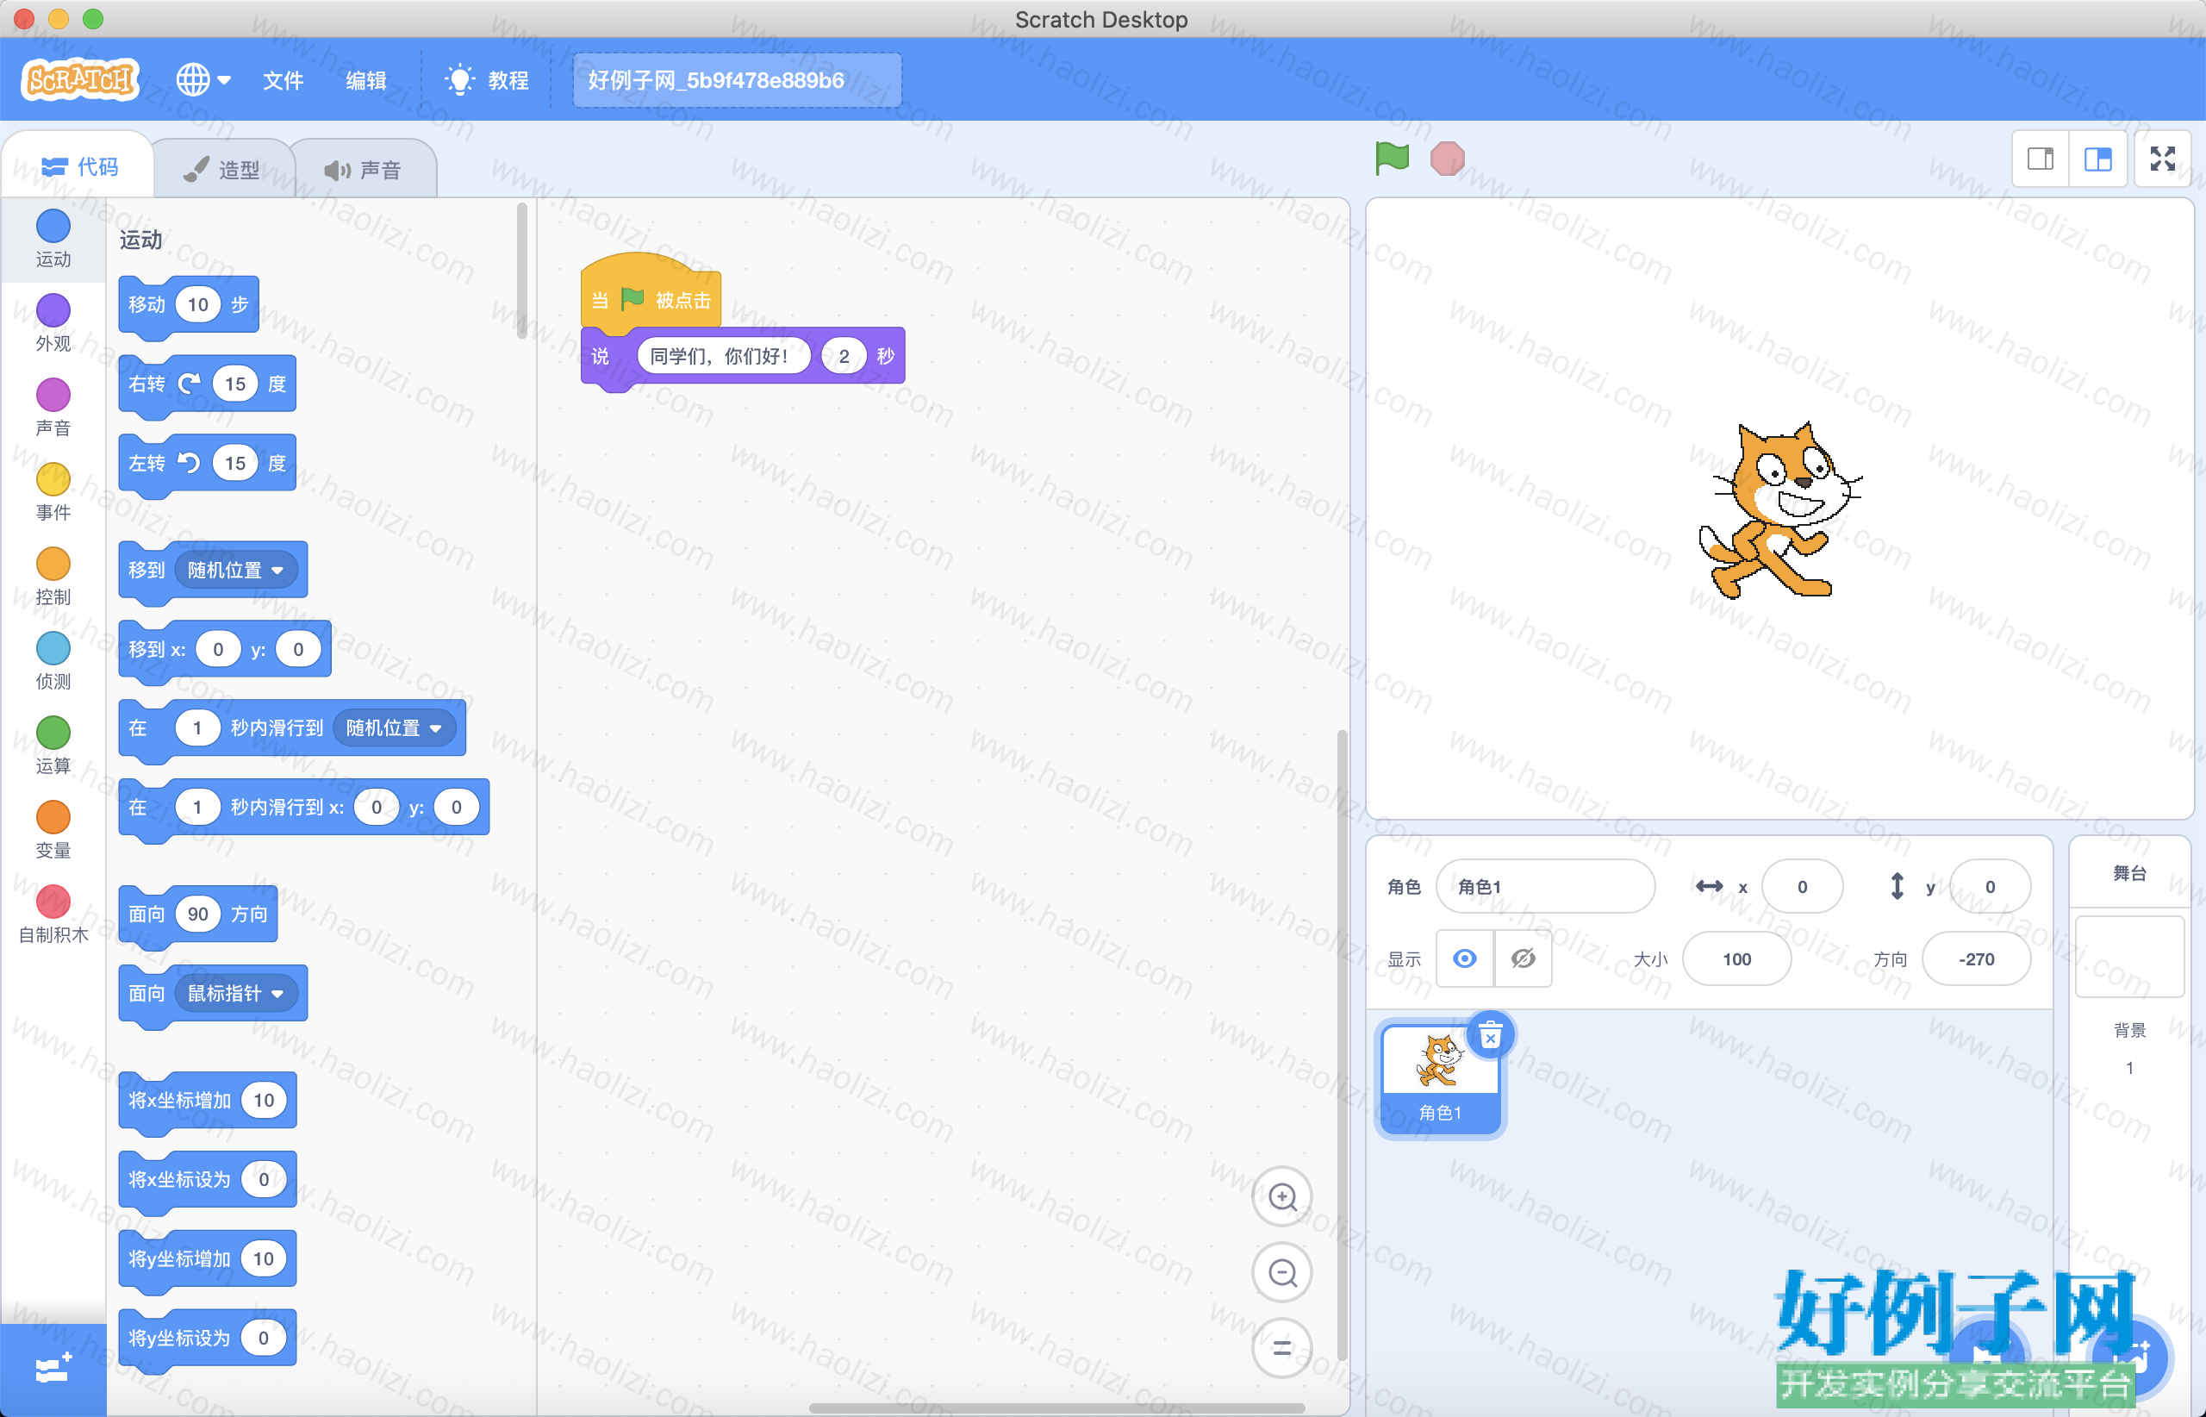
Task: Open tutorials via lightbulb 教程
Action: (x=488, y=80)
